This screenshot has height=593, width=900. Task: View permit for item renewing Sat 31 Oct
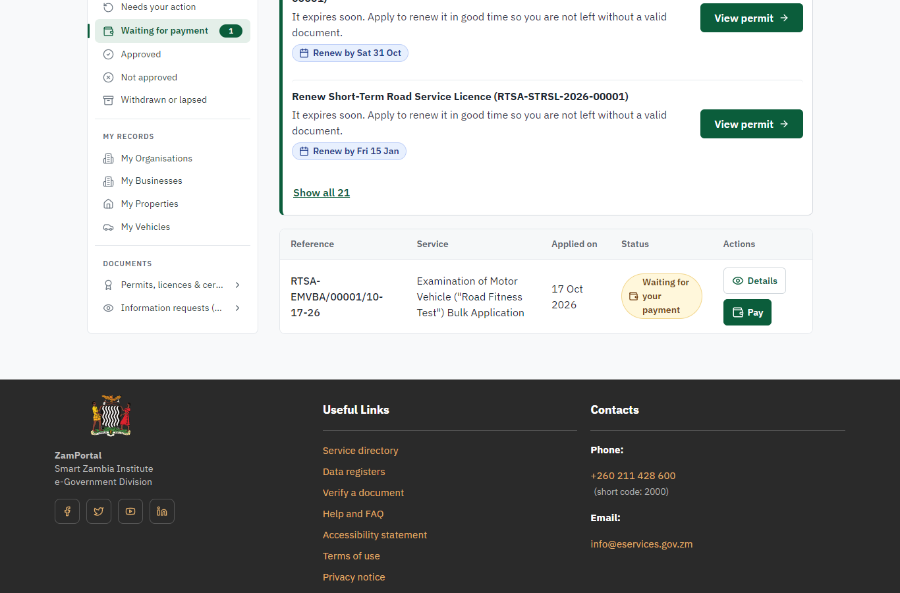click(752, 18)
